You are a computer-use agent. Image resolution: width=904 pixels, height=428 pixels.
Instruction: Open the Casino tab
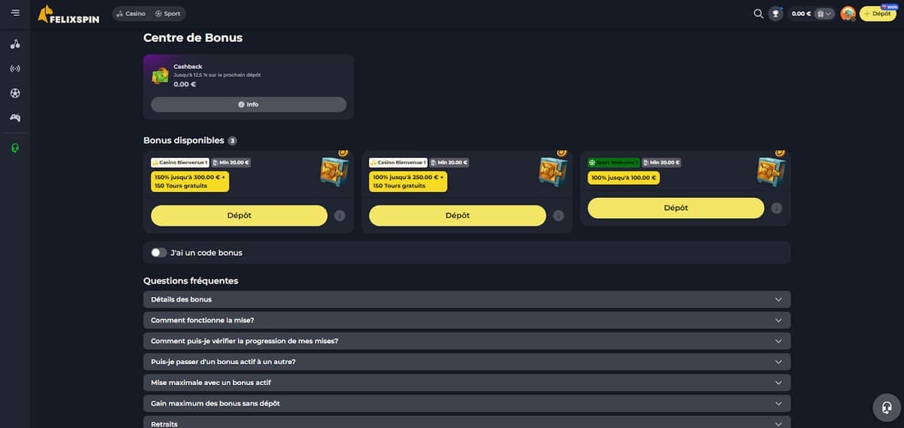tap(131, 14)
